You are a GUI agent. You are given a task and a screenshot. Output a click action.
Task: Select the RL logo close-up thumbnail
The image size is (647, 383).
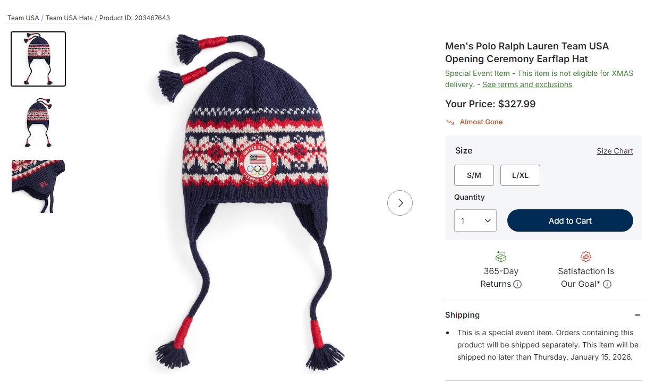[x=38, y=186]
